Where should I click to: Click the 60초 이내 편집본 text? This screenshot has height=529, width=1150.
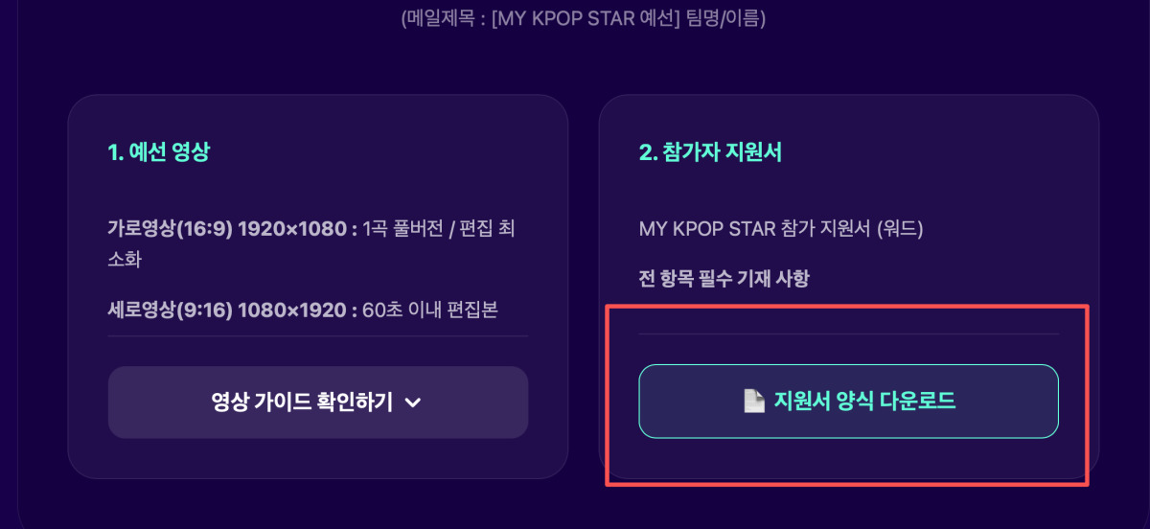pos(430,310)
